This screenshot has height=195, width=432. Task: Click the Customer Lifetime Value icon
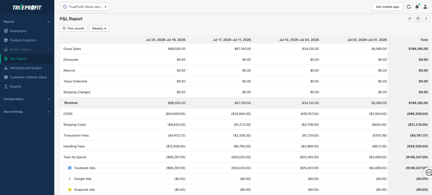pyautogui.click(x=6, y=77)
